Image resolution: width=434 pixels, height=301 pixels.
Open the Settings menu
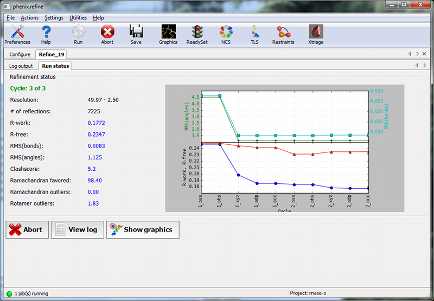[54, 18]
